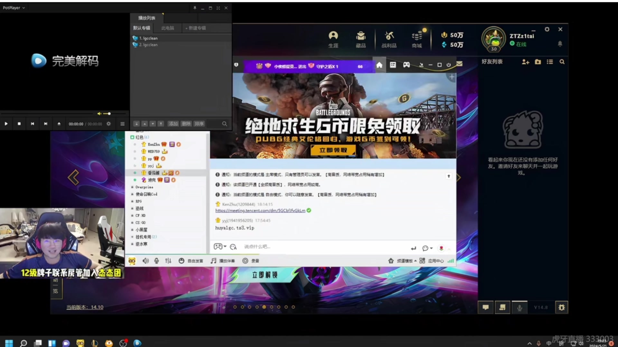This screenshot has width=618, height=347.
Task: Click the PotPlayer seek bar
Action: (47, 114)
